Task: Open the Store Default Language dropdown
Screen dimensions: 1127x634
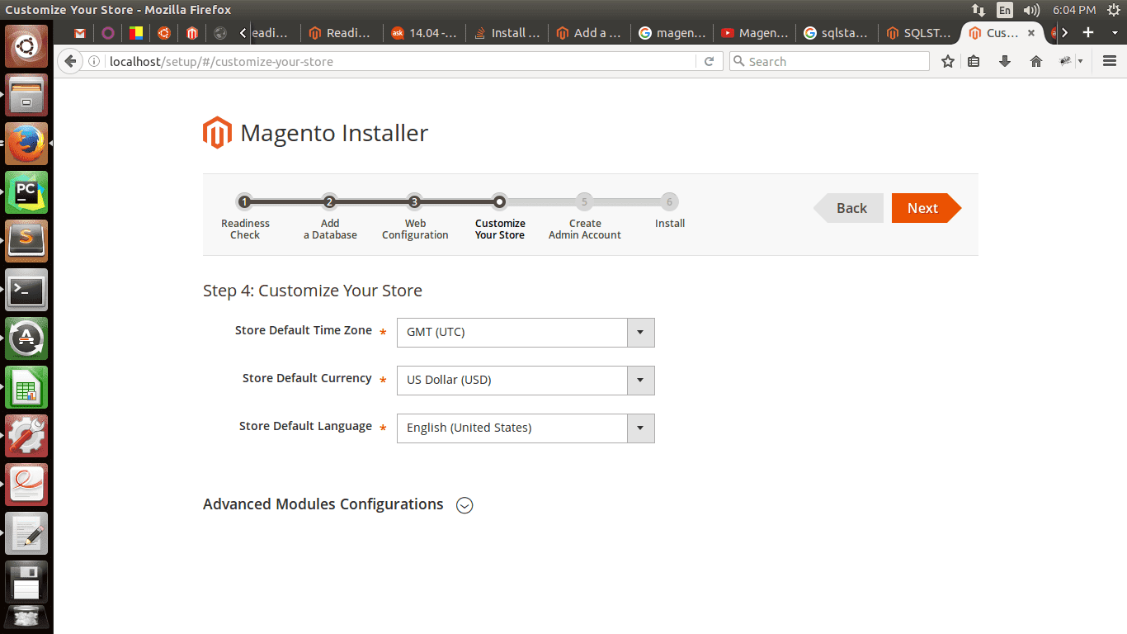Action: click(526, 428)
